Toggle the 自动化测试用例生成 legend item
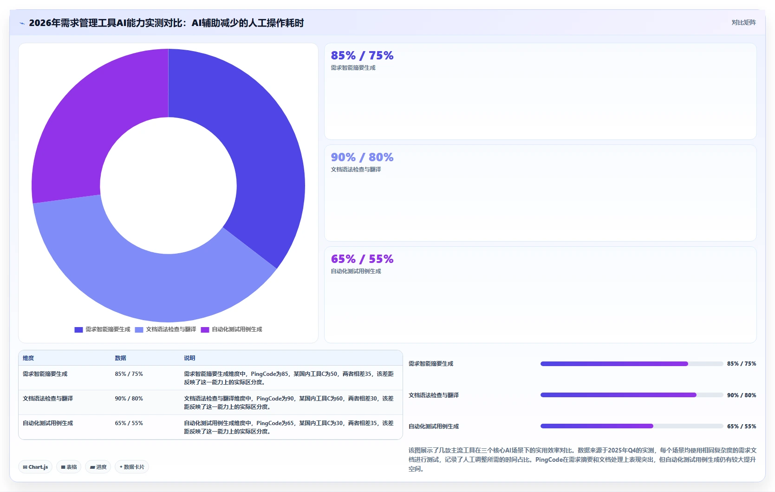The height and width of the screenshot is (492, 775). click(x=232, y=329)
